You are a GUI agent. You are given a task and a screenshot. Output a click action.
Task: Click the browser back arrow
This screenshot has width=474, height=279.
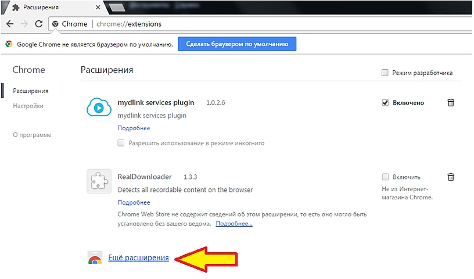(10, 24)
